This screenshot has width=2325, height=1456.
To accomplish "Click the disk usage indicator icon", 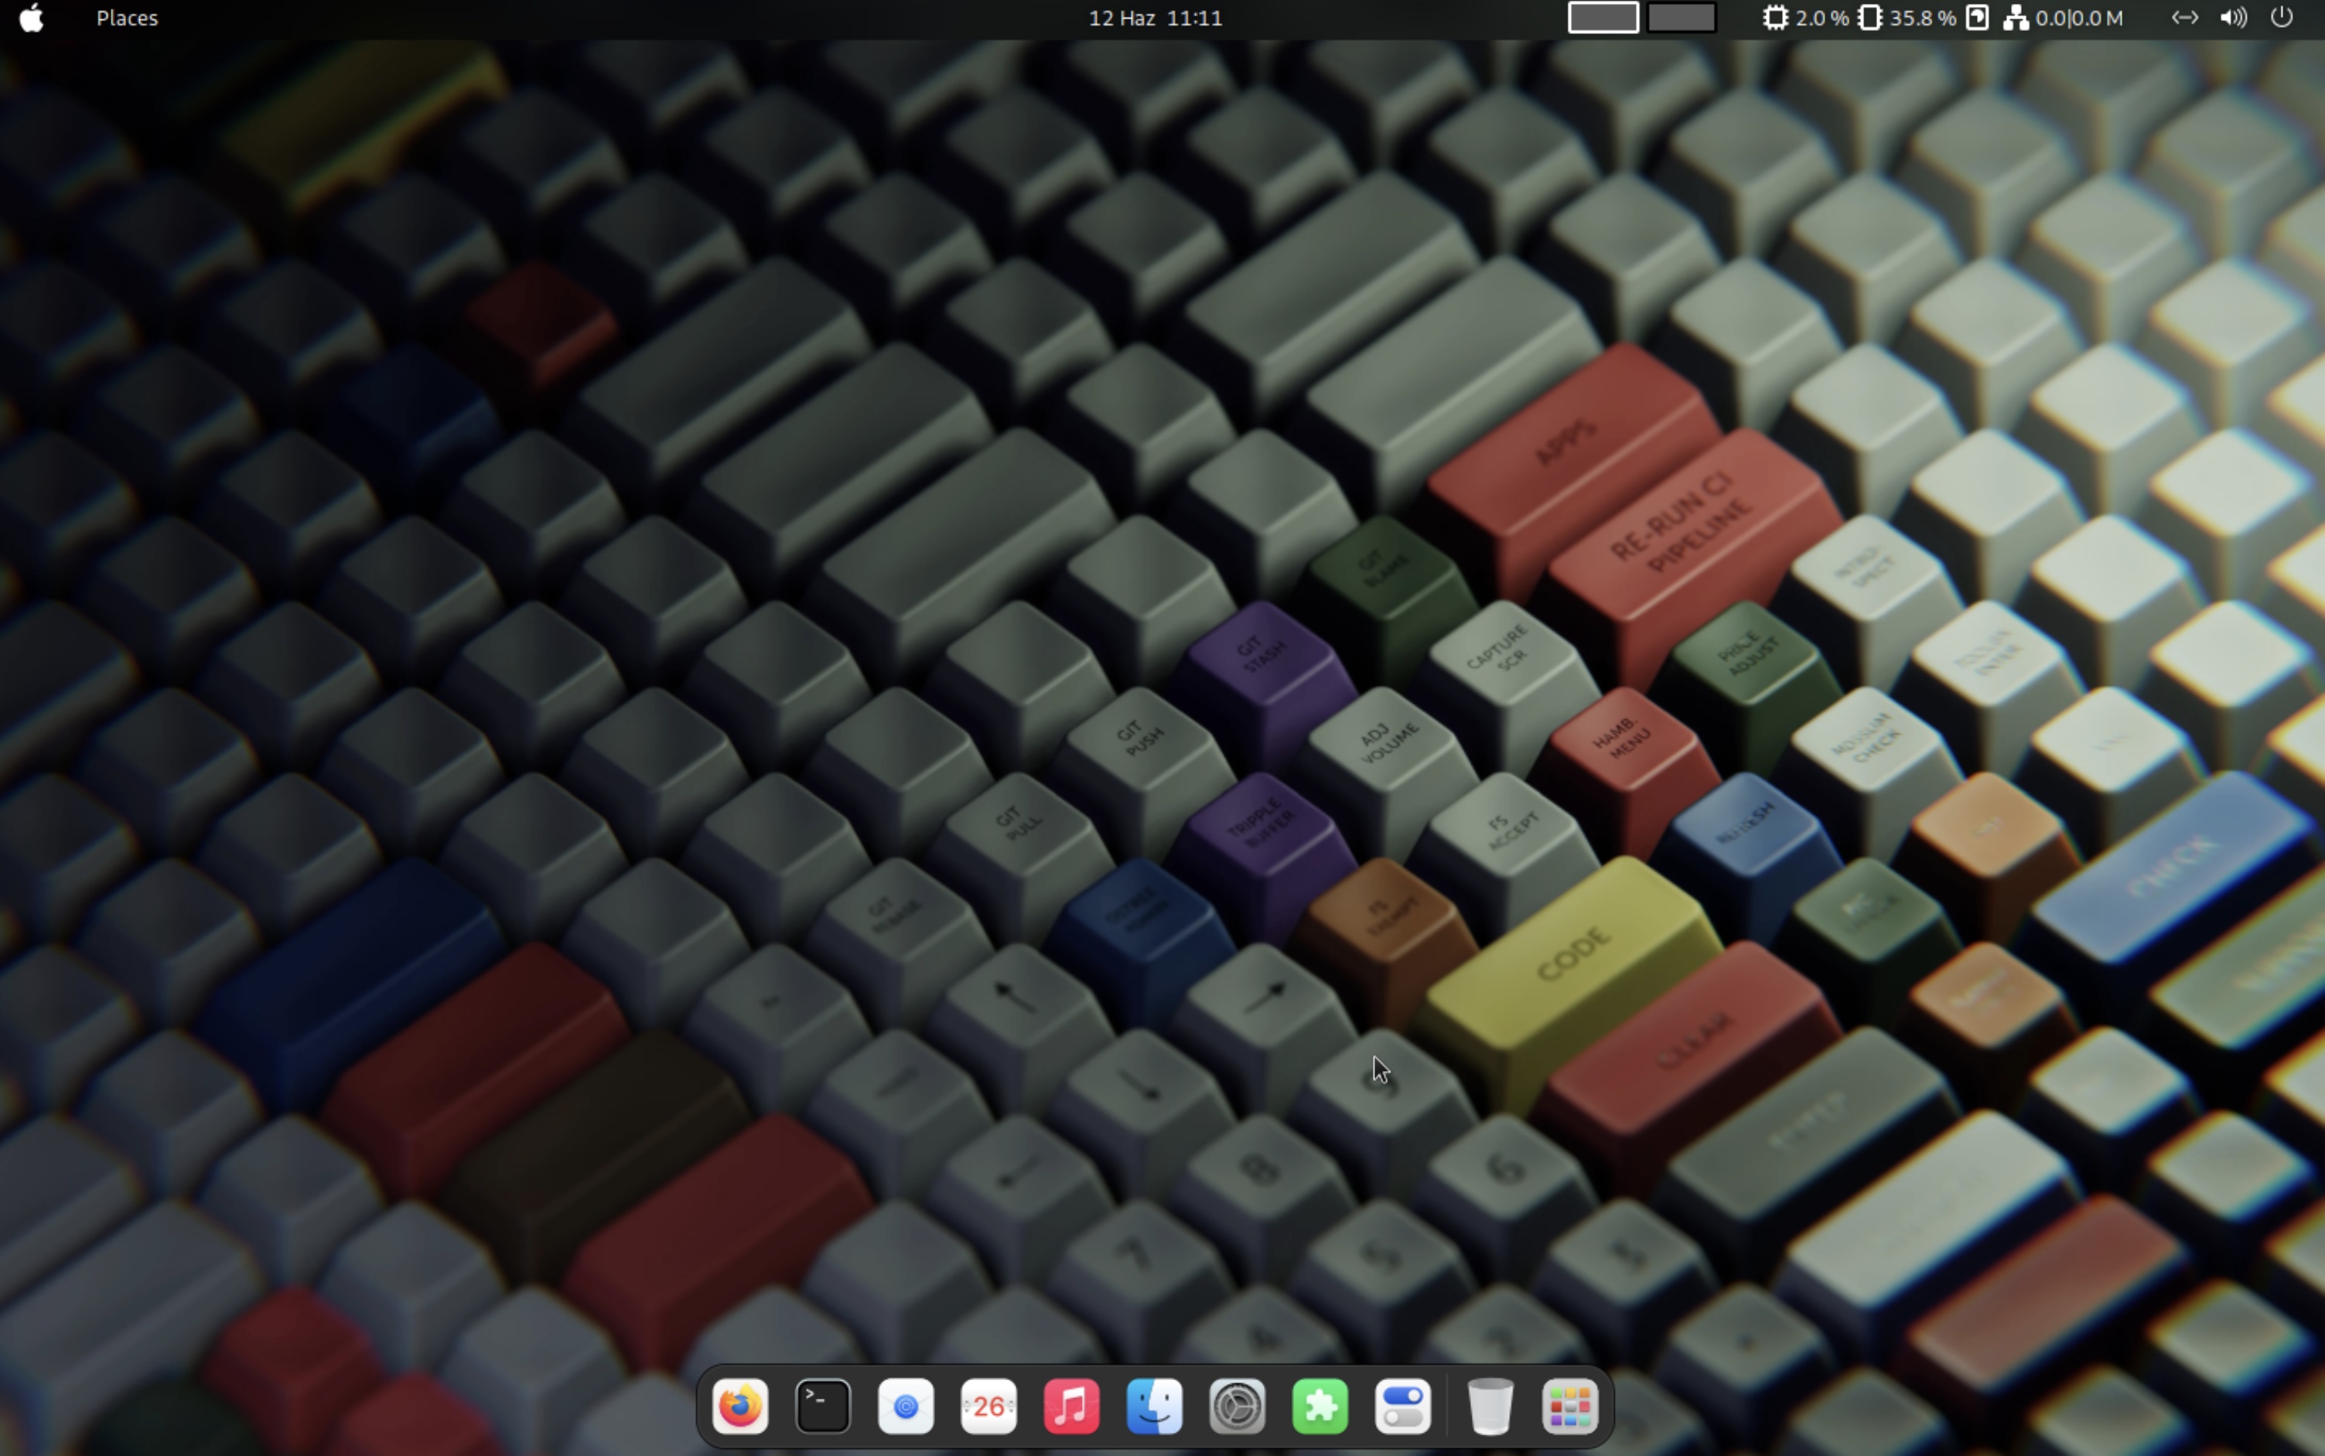I will [1977, 17].
